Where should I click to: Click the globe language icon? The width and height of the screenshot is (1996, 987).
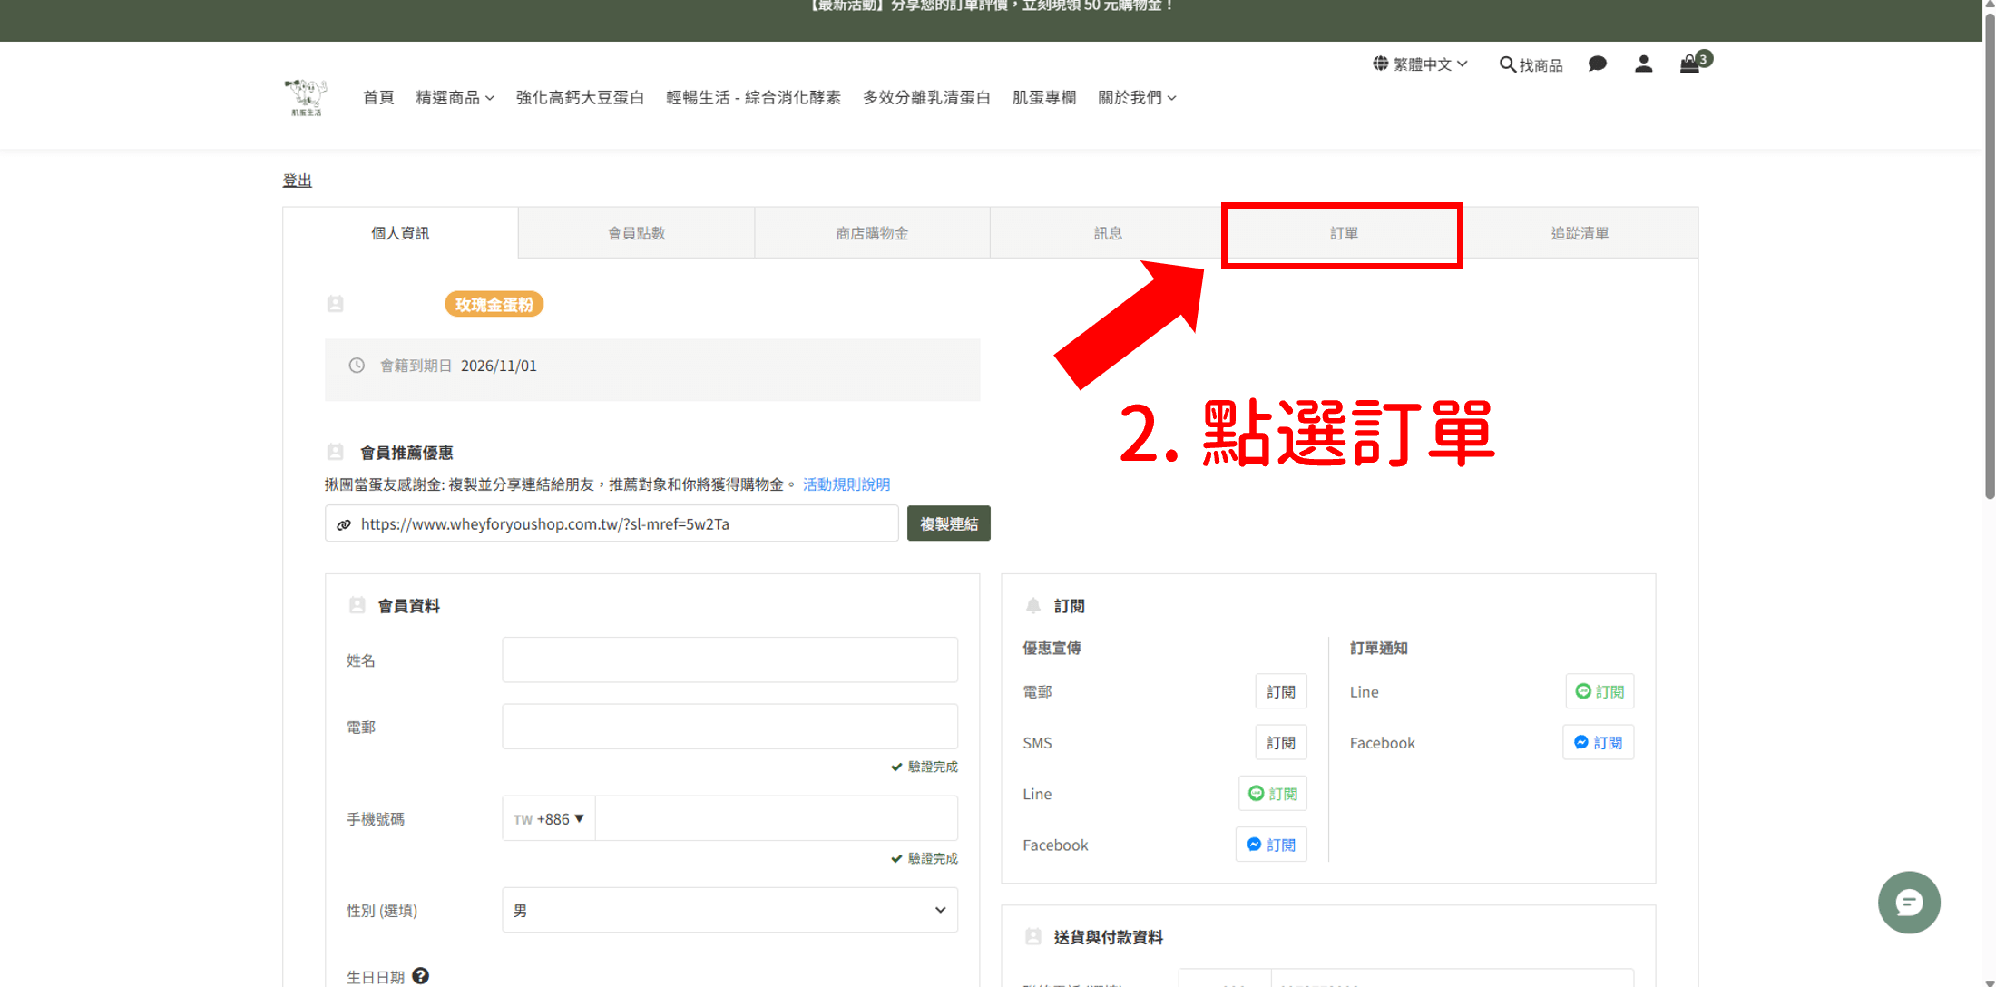(1381, 64)
